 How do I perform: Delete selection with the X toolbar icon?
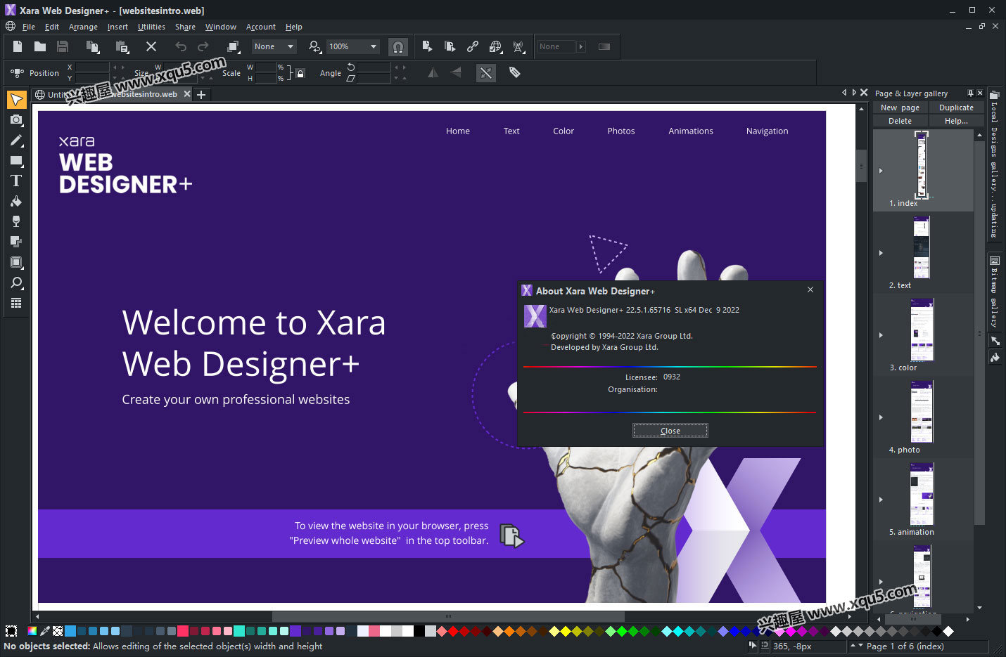pos(151,46)
